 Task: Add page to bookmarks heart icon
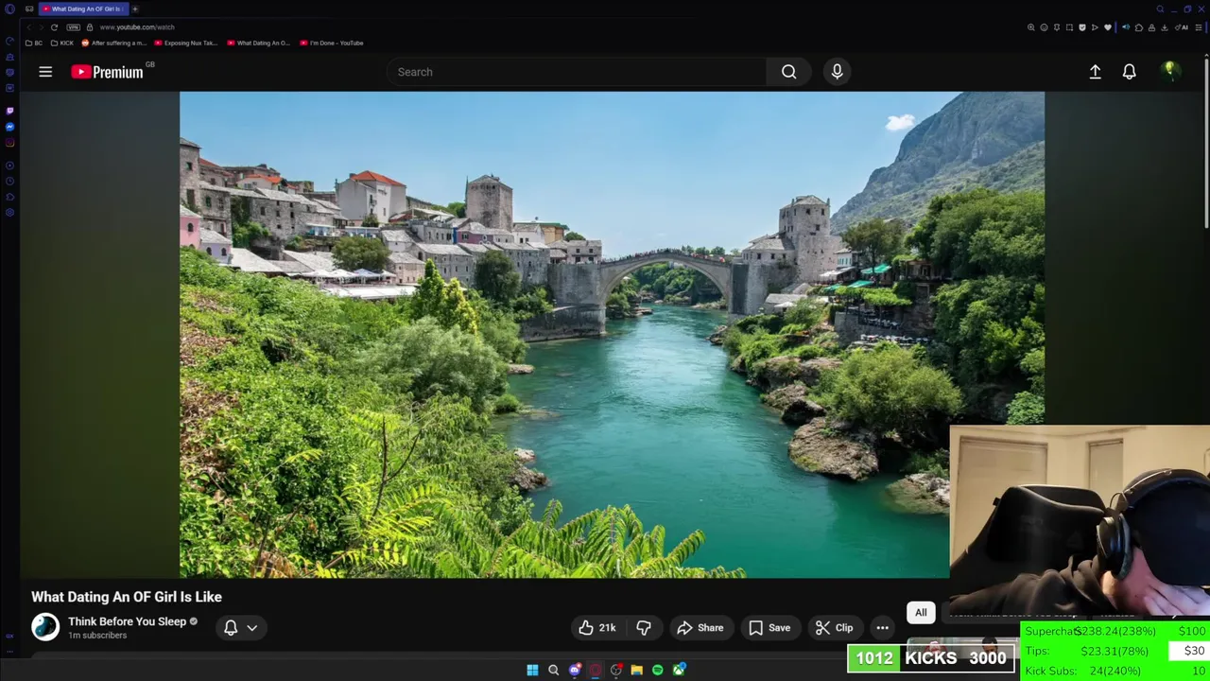coord(1108,27)
